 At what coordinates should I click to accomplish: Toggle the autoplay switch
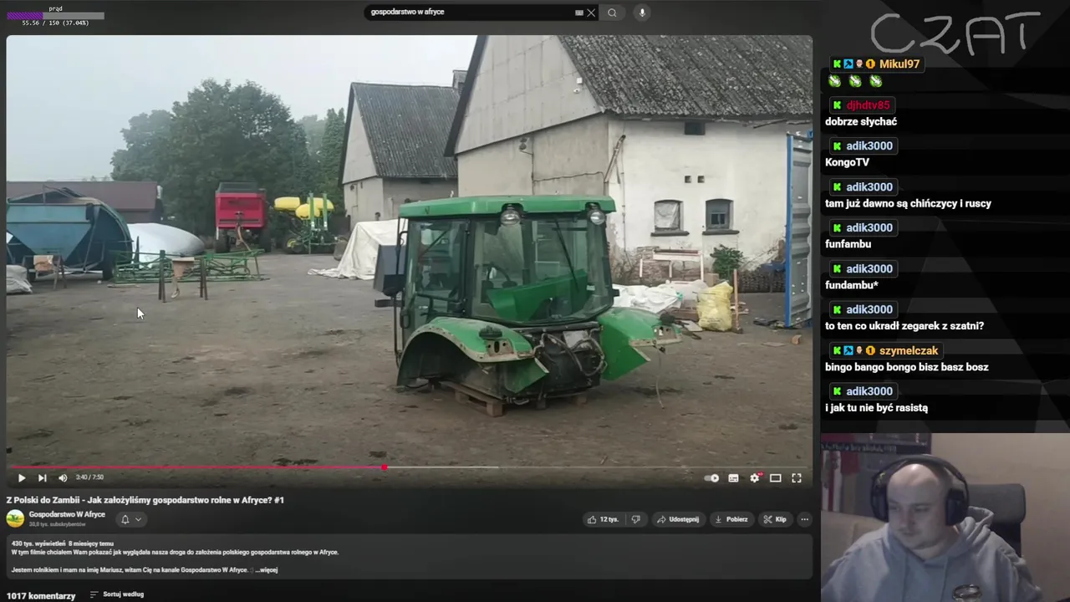[x=711, y=478]
